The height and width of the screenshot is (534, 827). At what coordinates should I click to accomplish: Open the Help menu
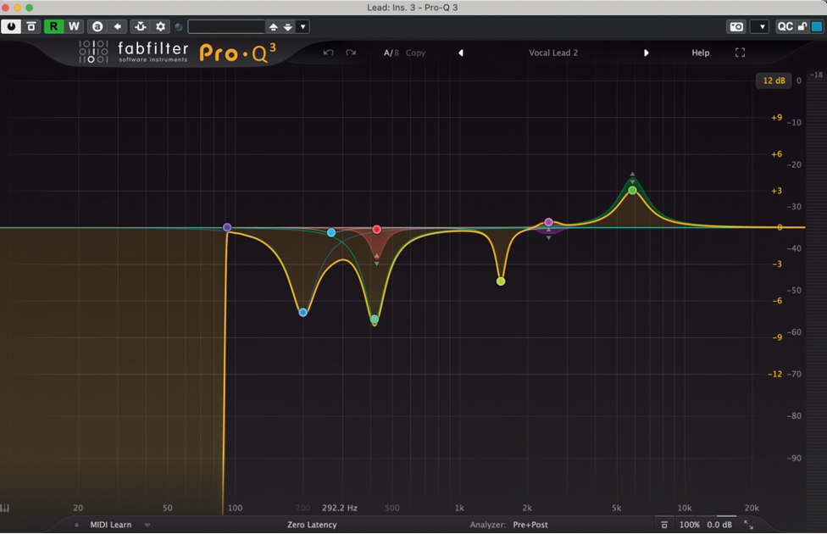click(701, 53)
